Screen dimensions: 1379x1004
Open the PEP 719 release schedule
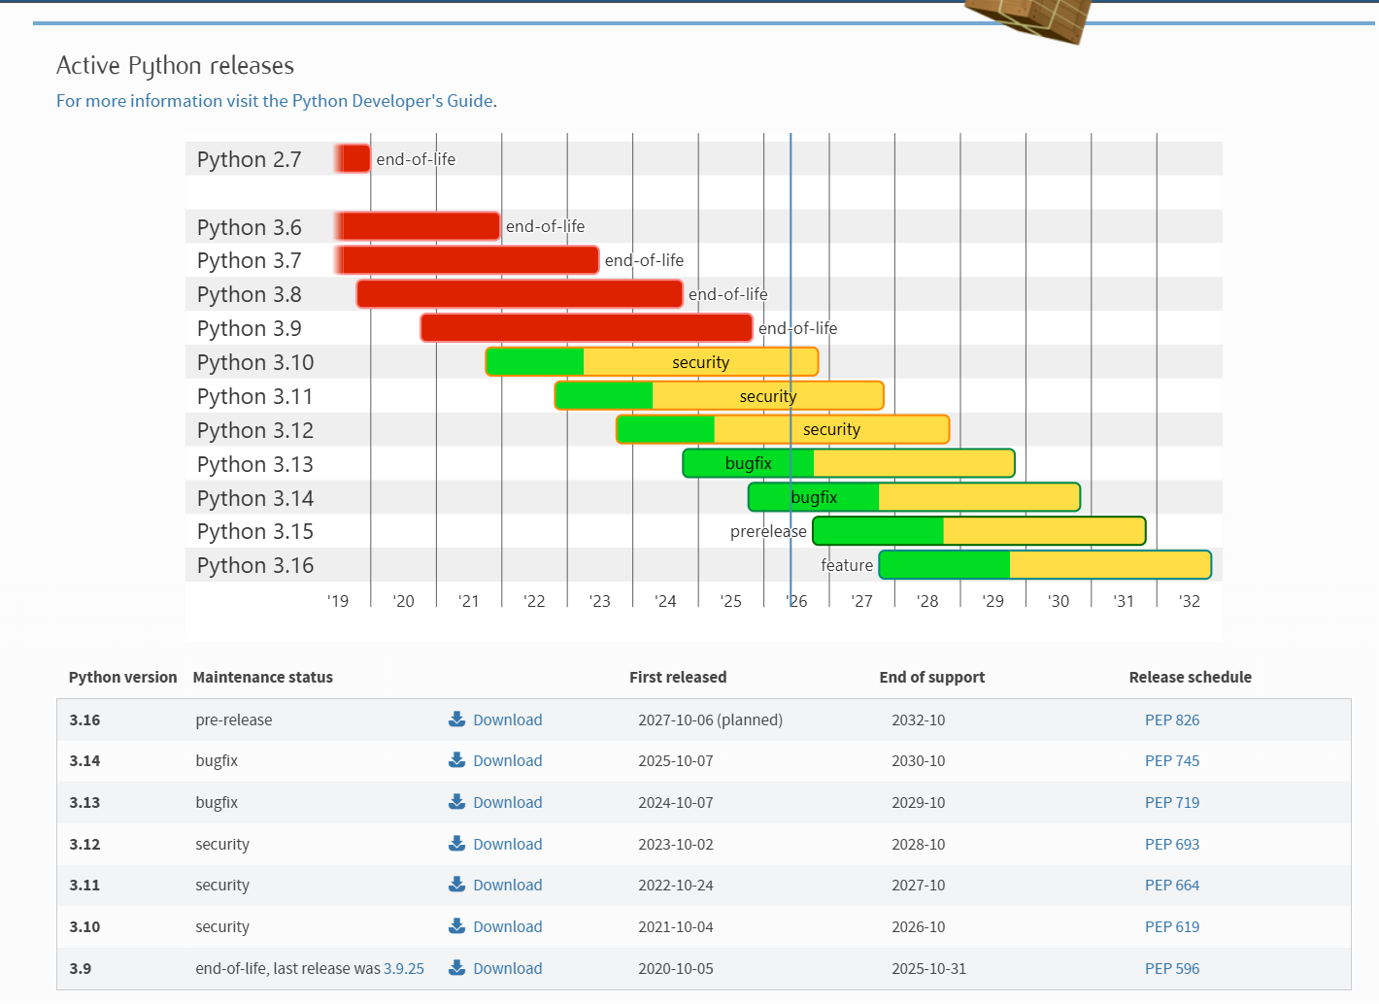1172,802
